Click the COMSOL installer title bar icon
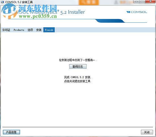This screenshot has width=156, height=137. (2, 2)
